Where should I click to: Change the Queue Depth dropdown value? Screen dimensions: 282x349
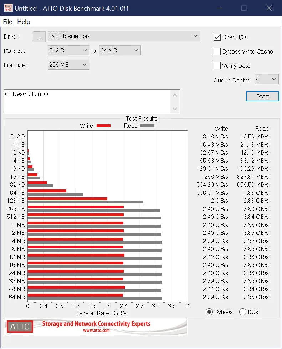pyautogui.click(x=266, y=79)
